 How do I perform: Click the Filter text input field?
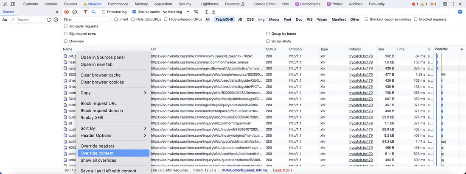pyautogui.click(x=87, y=19)
